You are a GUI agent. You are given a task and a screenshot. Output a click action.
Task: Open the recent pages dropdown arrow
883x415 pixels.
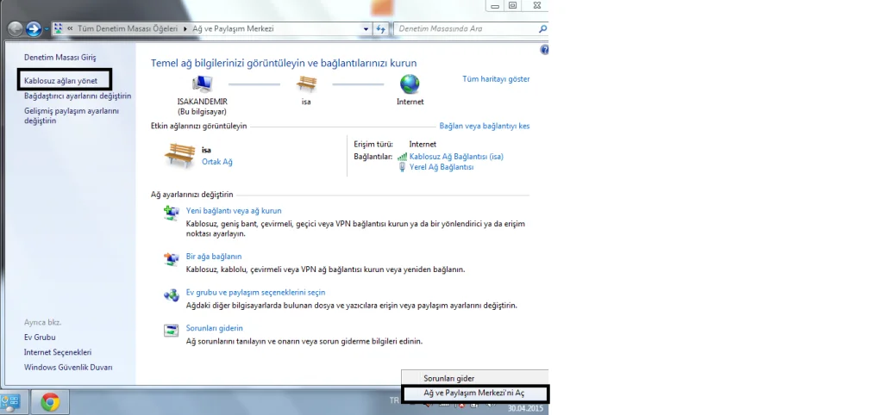click(47, 28)
